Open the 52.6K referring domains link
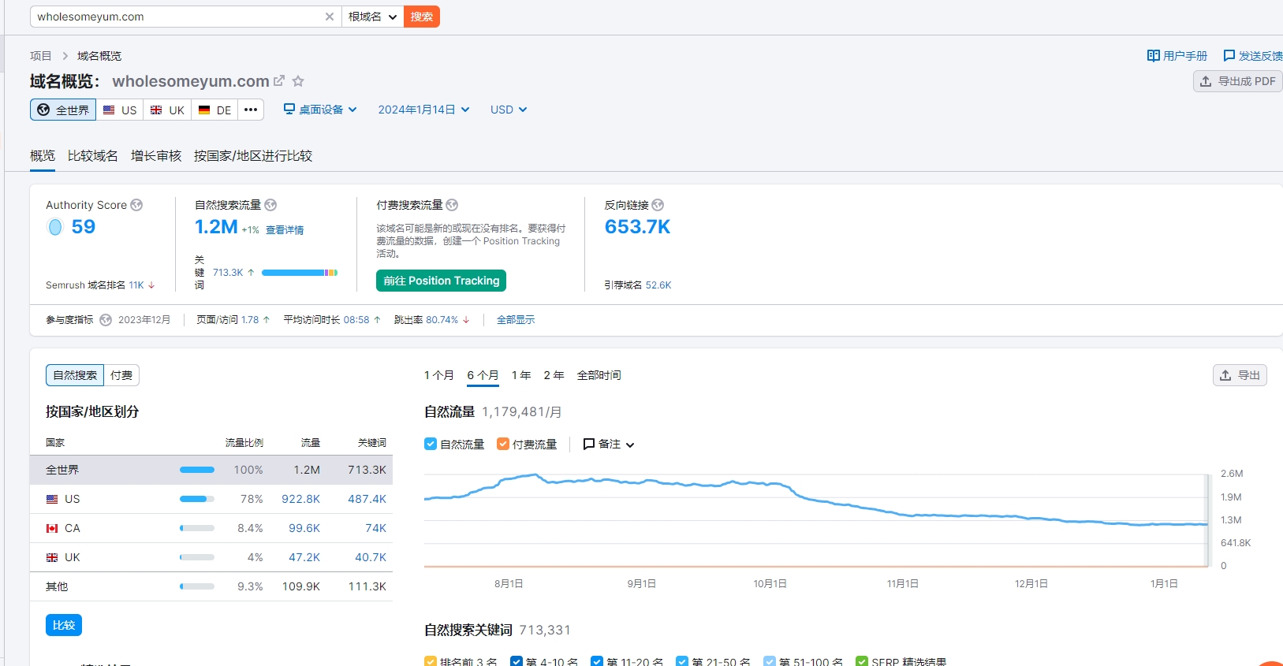 (658, 285)
